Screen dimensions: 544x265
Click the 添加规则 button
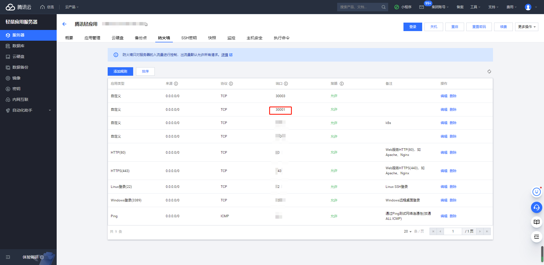tap(120, 71)
